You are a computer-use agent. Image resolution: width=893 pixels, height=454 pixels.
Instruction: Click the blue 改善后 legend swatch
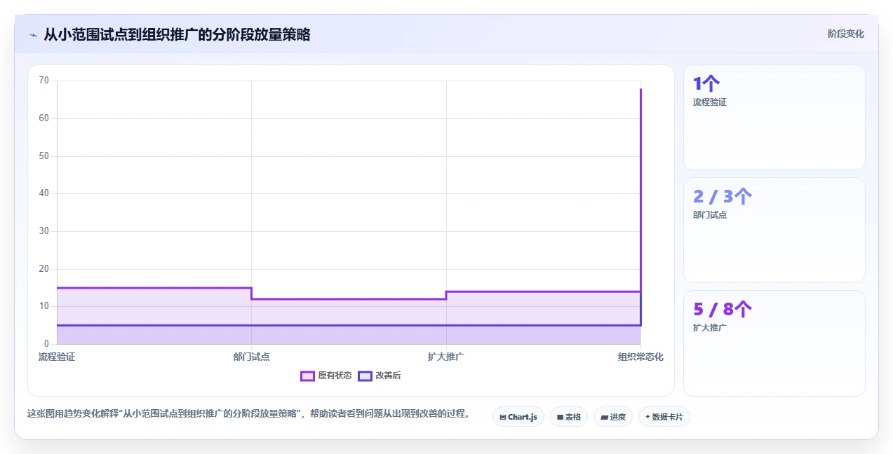[x=365, y=376]
